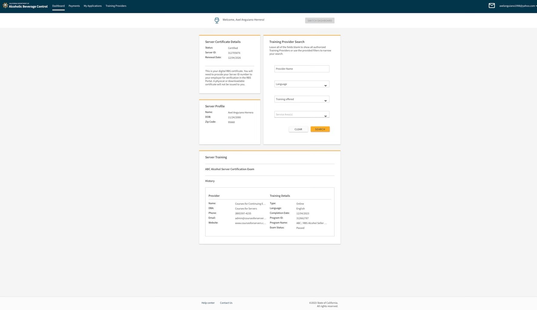Open the Language dropdown
537x310 pixels.
point(301,84)
